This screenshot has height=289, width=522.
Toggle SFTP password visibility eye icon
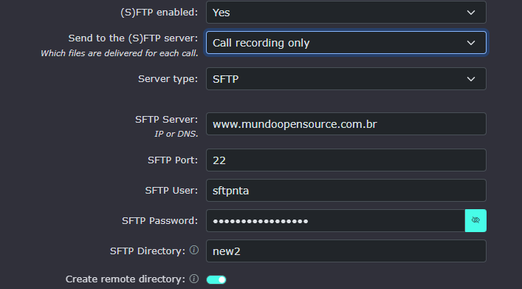tap(475, 220)
